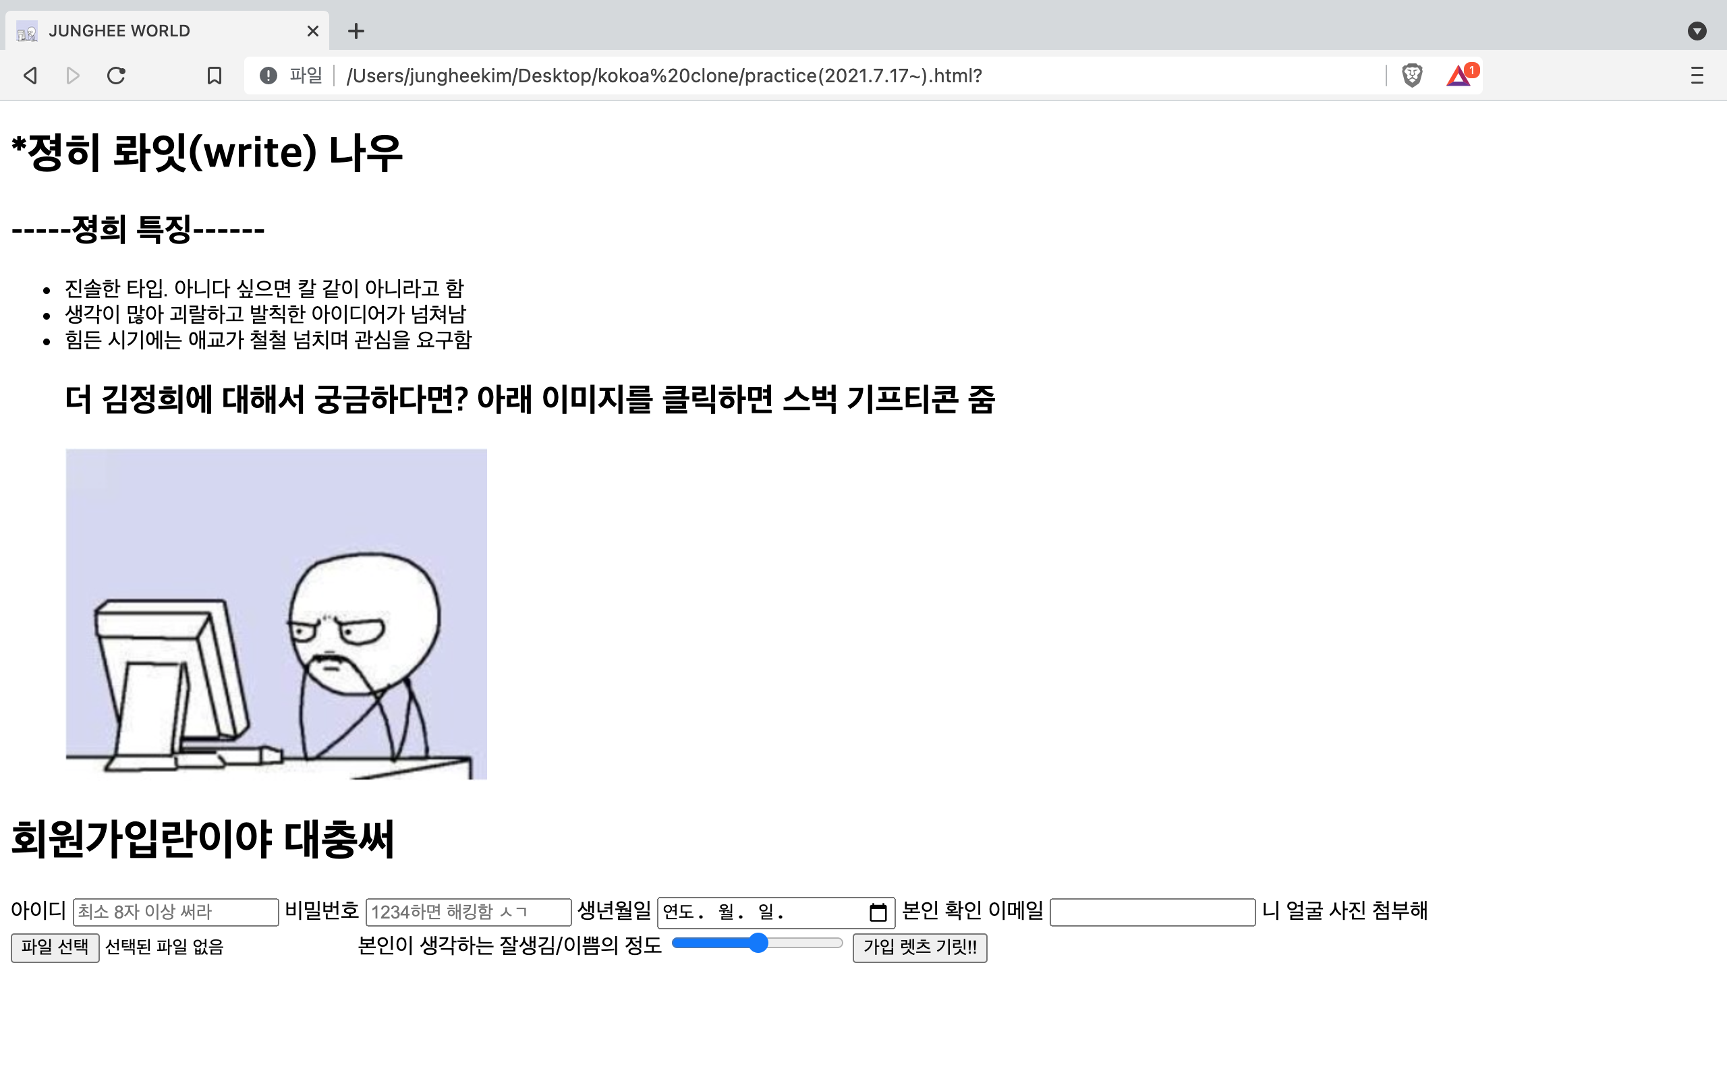This screenshot has width=1727, height=1079.
Task: Open Brave Rewards triangle icon
Action: coord(1459,75)
